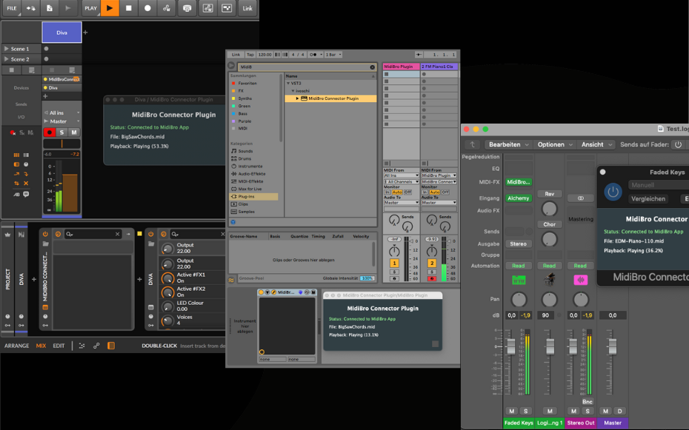Open the FILE menu in Bitwig
This screenshot has width=689, height=430.
[x=12, y=8]
